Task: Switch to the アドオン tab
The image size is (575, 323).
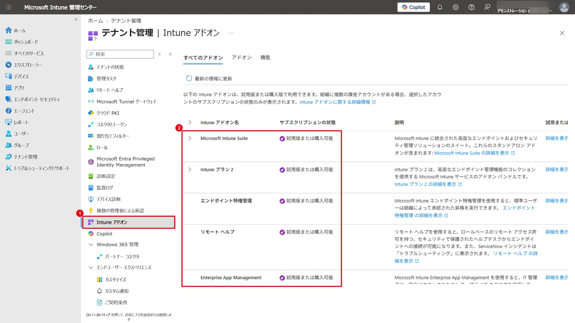Action: pos(241,57)
